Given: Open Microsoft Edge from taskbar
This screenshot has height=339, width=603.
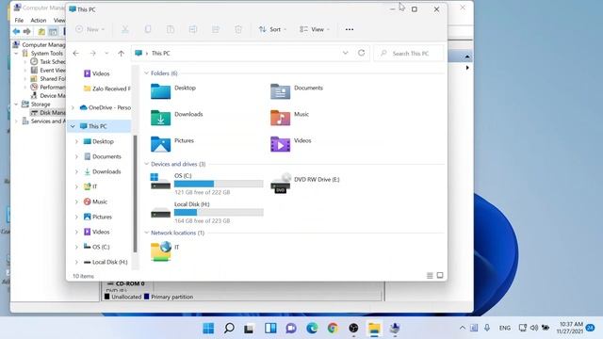Looking at the screenshot, I should 312,329.
